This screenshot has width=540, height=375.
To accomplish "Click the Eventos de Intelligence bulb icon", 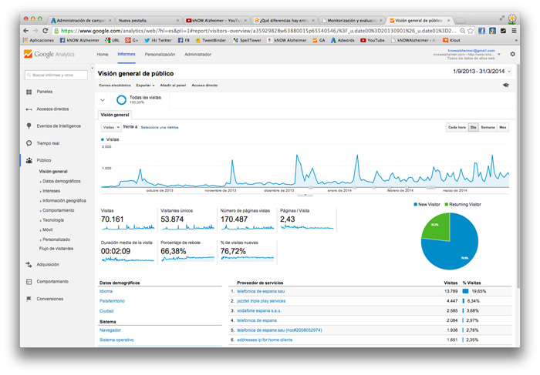I will (29, 126).
